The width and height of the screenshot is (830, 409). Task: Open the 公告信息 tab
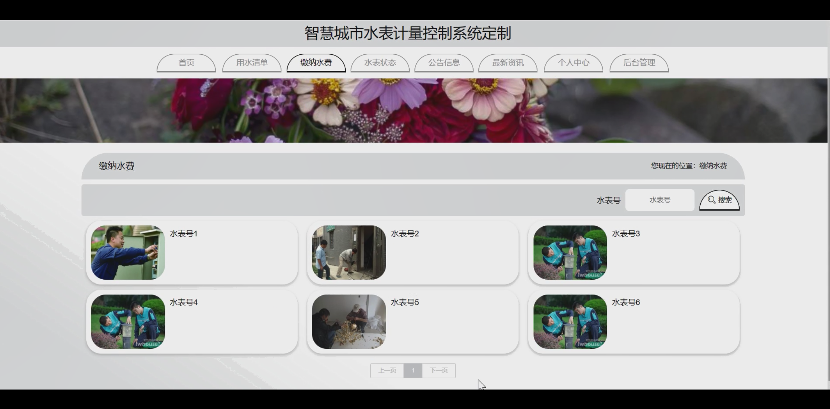(x=444, y=62)
